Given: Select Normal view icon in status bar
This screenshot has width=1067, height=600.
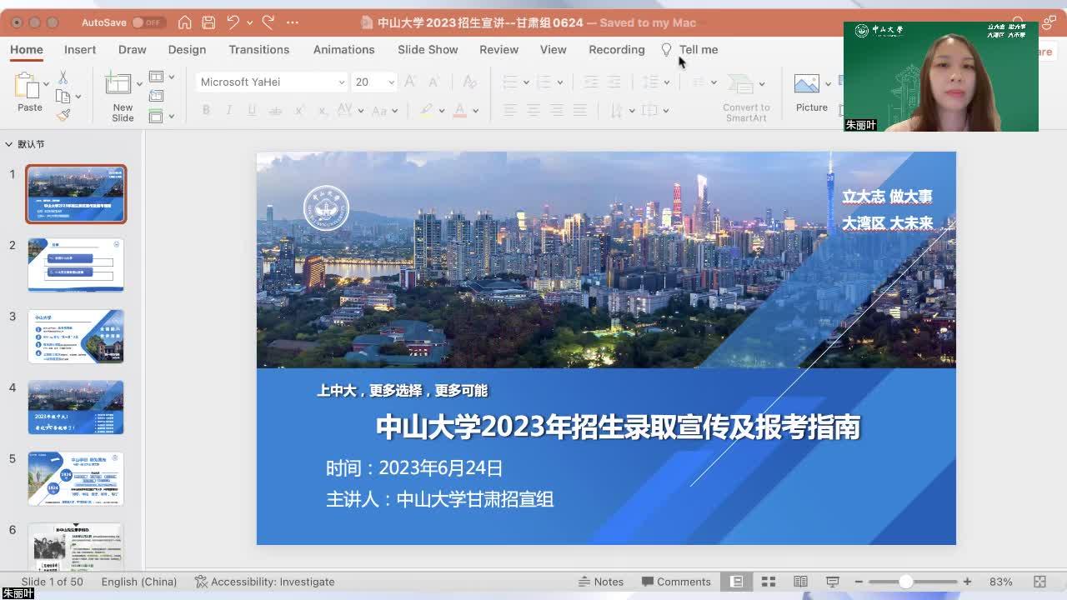Looking at the screenshot, I should [x=737, y=582].
